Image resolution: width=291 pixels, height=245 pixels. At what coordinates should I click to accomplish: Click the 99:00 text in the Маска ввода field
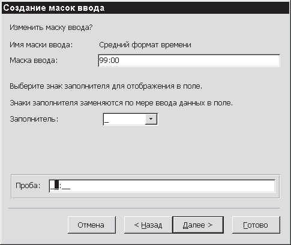point(109,61)
